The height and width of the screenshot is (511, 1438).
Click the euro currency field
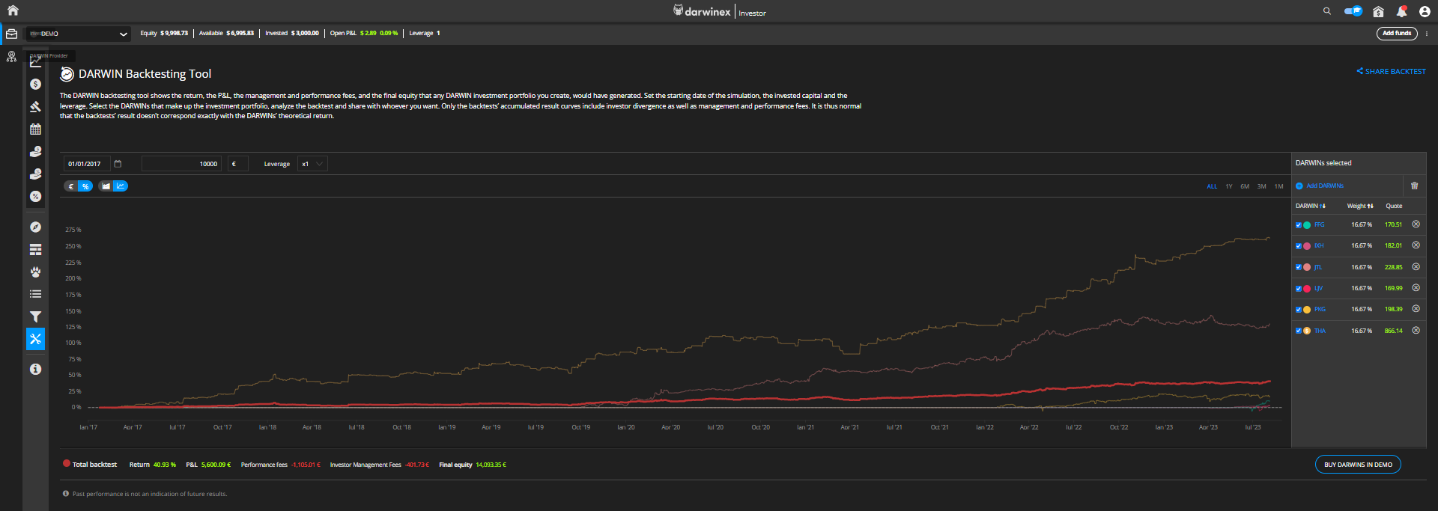tap(238, 164)
